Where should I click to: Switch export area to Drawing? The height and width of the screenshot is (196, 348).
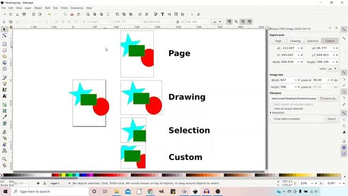[295, 41]
